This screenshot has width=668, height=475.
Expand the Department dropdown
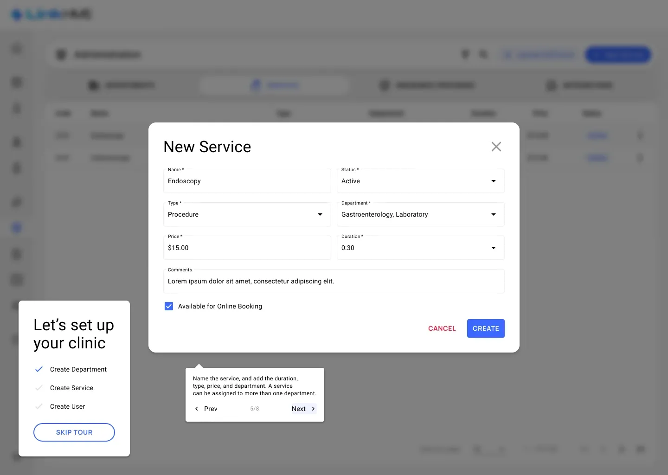(420, 214)
